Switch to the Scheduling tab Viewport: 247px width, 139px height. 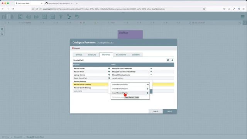click(92, 55)
